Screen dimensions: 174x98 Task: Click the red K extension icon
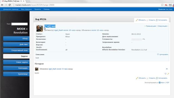click(x=166, y=5)
